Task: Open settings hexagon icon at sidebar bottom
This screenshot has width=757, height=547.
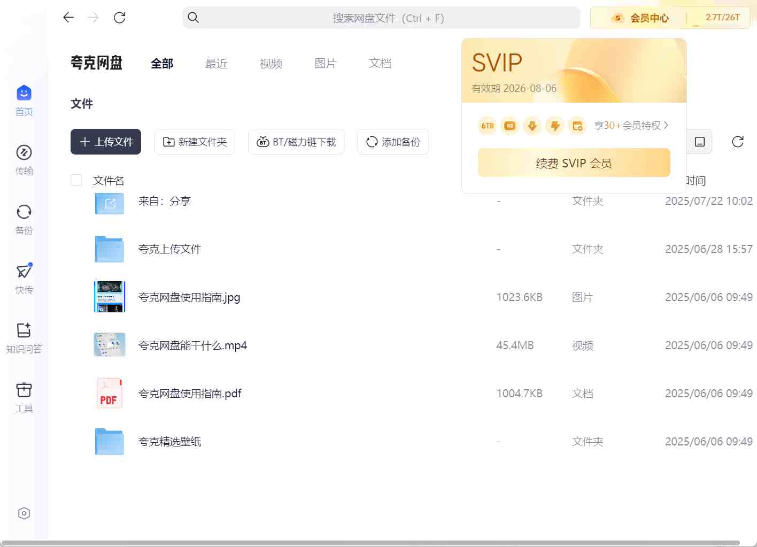Action: [x=24, y=513]
